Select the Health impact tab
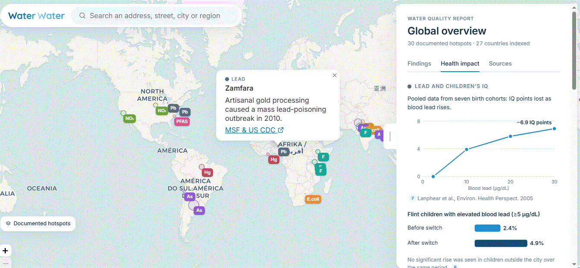This screenshot has width=580, height=268. pos(460,63)
